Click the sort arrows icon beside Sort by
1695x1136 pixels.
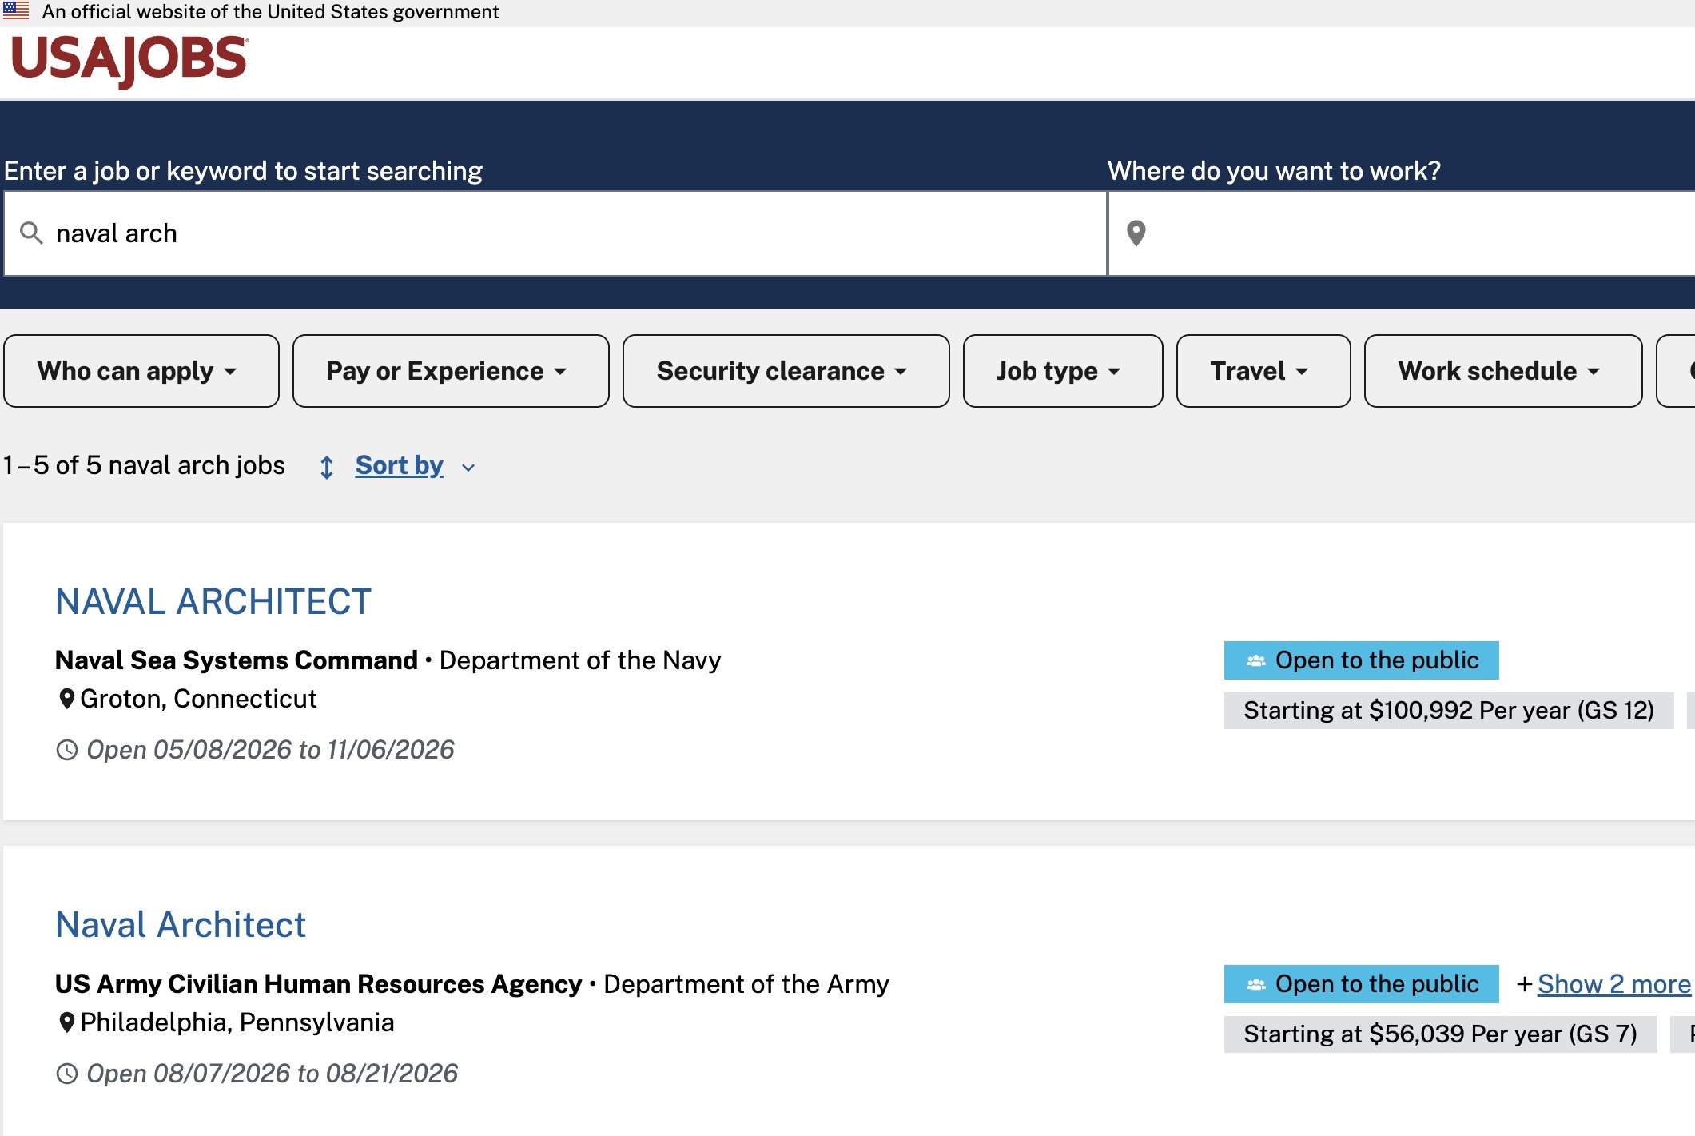pos(326,467)
